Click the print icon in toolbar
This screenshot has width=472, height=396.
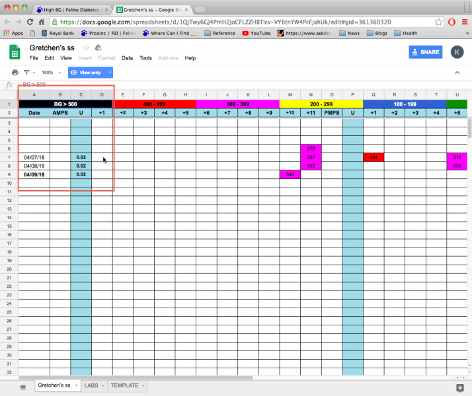point(15,73)
